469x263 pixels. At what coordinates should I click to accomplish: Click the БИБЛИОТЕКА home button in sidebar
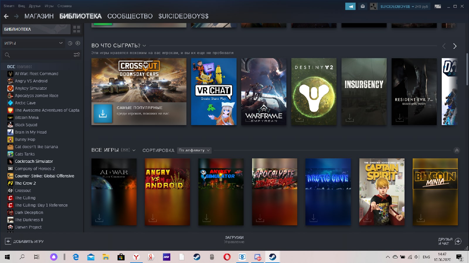36,29
